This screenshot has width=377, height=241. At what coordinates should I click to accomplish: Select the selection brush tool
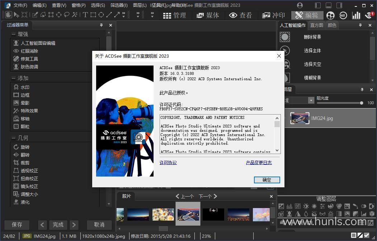tap(35, 15)
